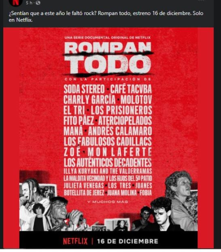Click the ROMPAN TODO poster title
This screenshot has height=252, width=221.
pos(108,58)
